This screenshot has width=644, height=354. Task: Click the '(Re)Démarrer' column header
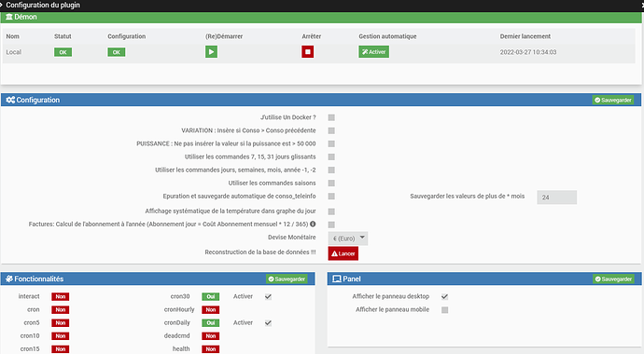tap(224, 36)
